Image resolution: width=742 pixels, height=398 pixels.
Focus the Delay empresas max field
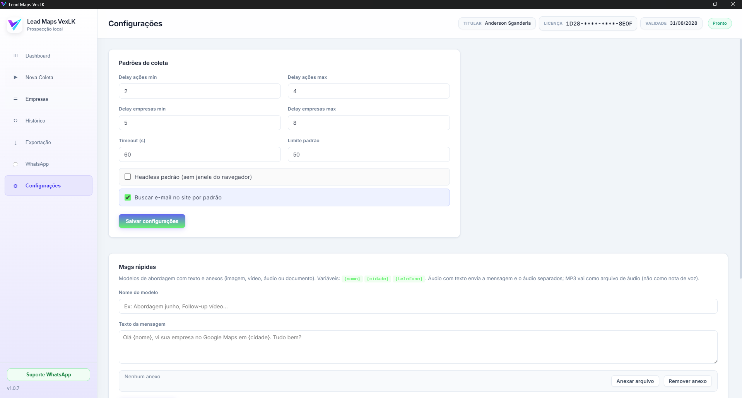pos(369,123)
